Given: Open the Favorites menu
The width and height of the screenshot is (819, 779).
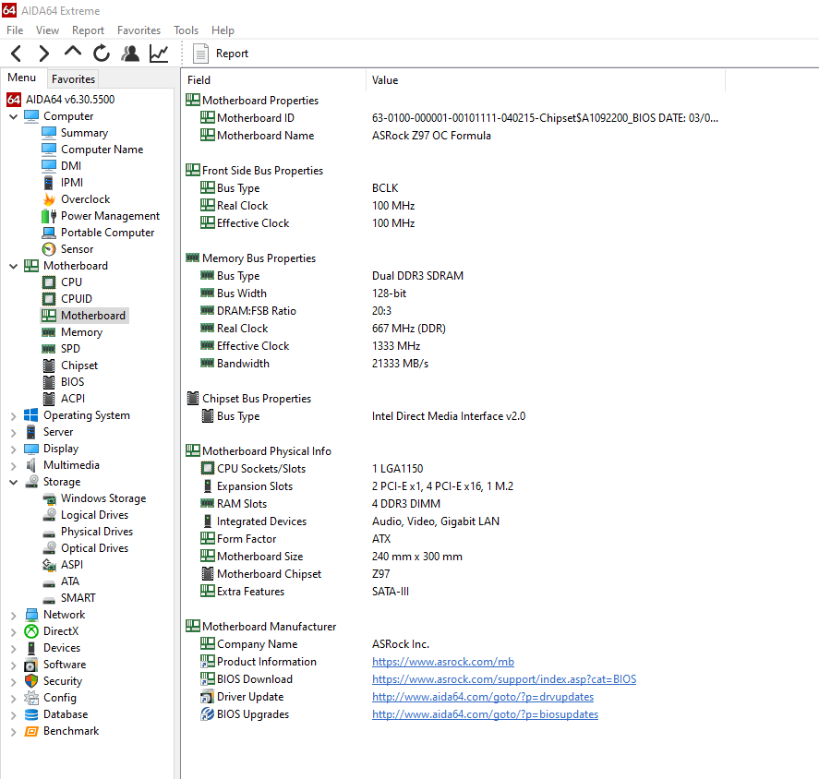Looking at the screenshot, I should 139,30.
